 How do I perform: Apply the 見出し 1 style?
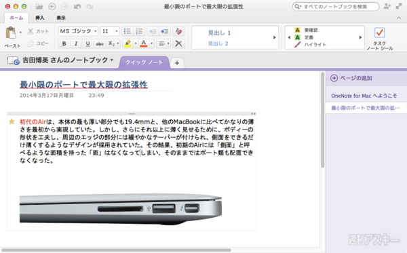click(219, 33)
